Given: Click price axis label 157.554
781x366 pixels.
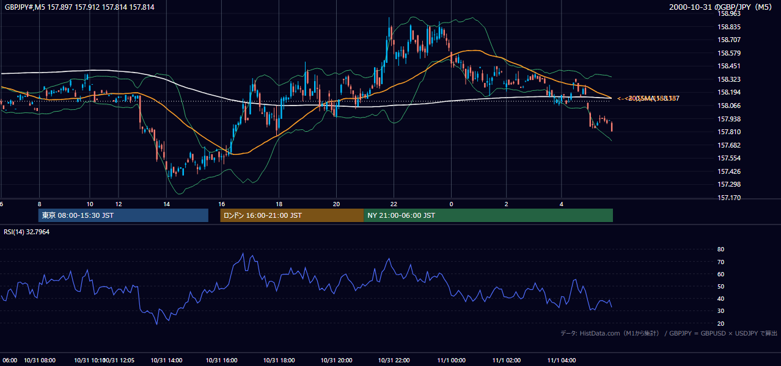Looking at the screenshot, I should point(729,158).
